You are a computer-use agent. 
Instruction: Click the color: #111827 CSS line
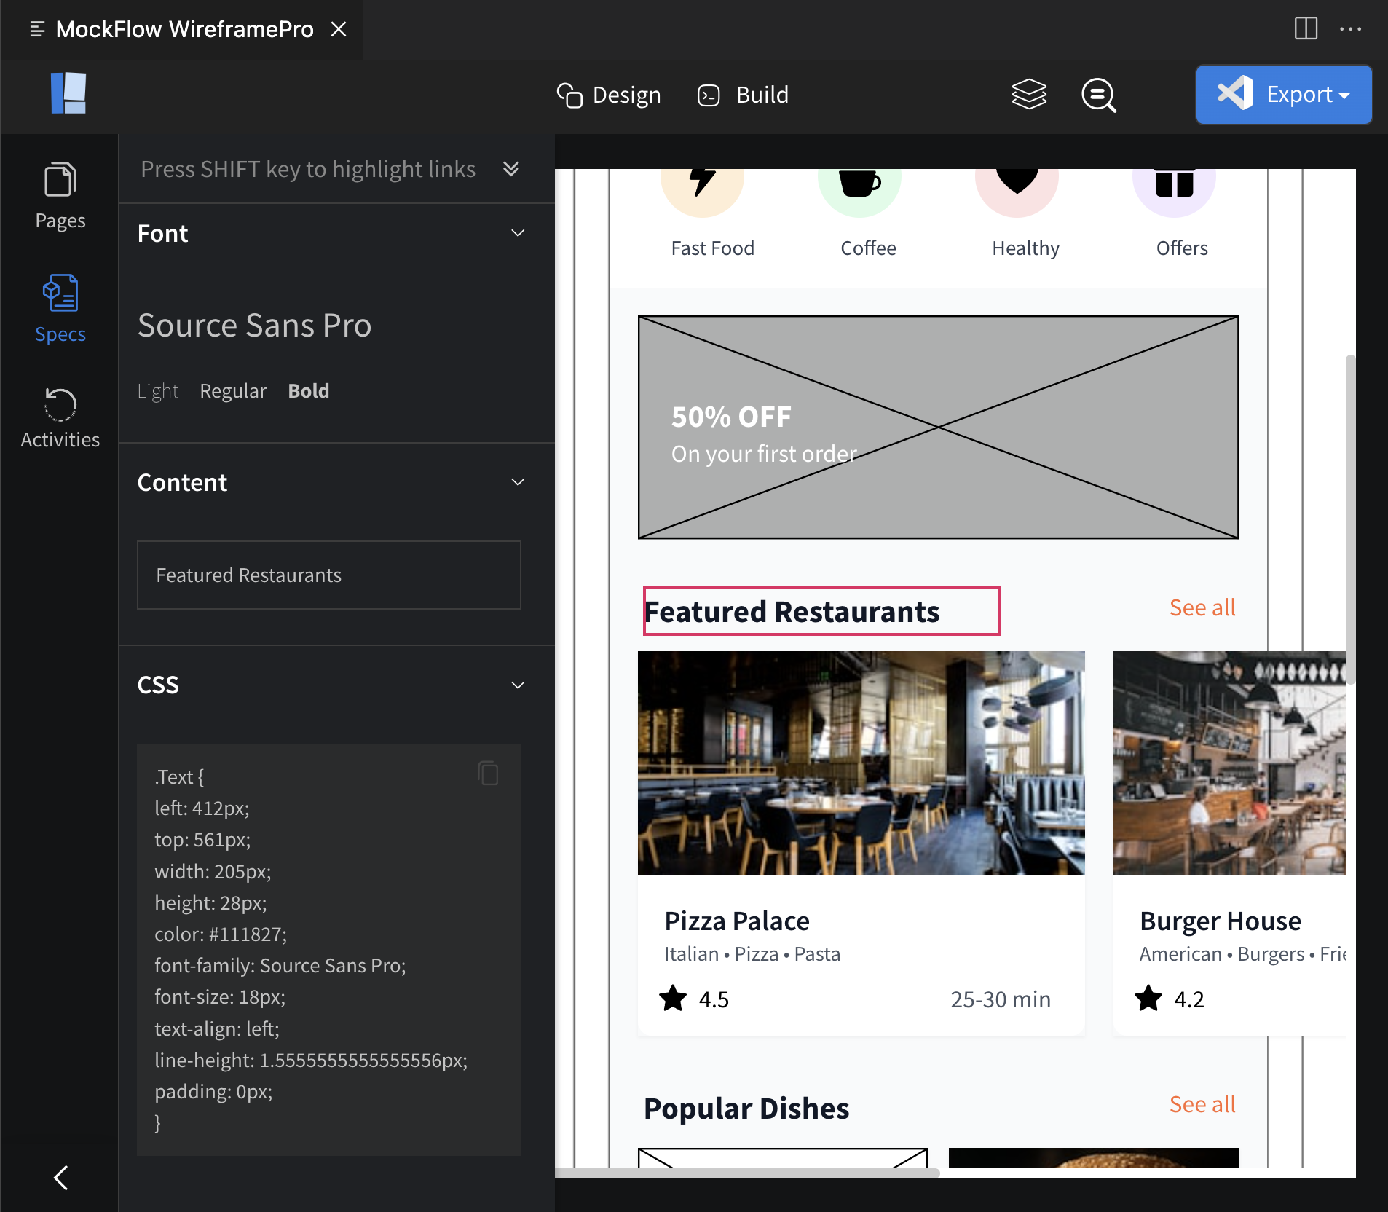221,934
